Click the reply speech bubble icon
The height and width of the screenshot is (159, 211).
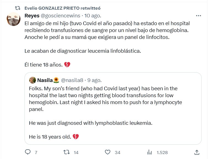28,152
